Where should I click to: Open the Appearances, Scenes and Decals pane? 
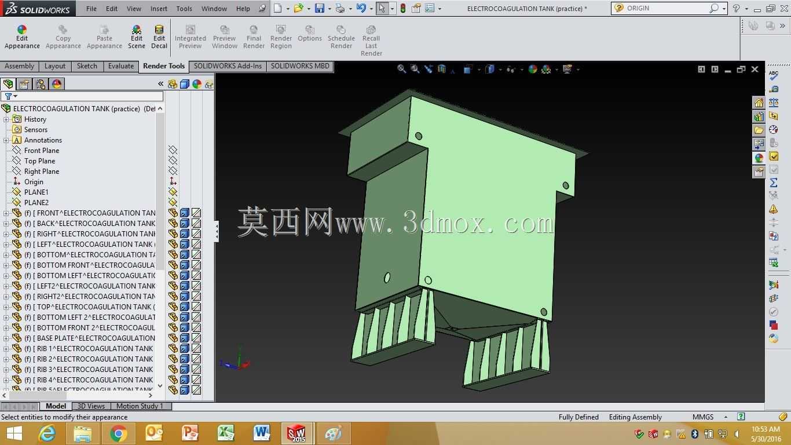pos(759,158)
